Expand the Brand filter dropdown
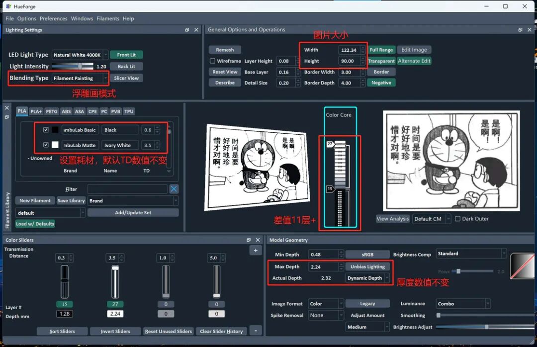 133,201
